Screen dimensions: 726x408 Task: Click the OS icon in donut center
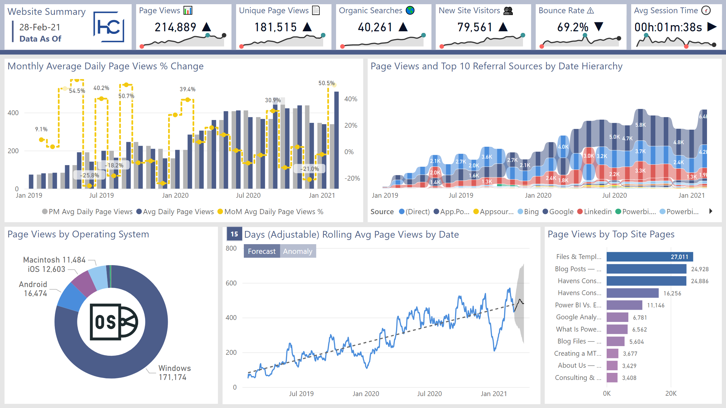pos(114,322)
